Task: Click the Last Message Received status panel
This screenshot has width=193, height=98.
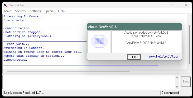Action: pos(81,93)
